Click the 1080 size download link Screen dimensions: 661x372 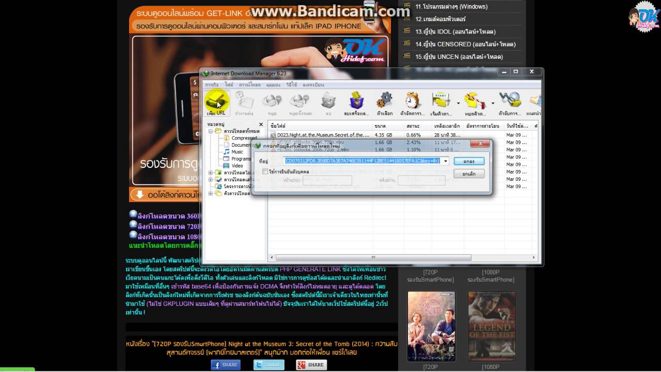coord(164,236)
